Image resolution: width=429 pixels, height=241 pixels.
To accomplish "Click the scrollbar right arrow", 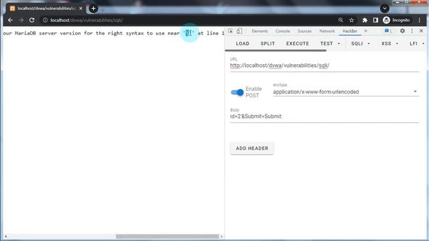I will [222, 236].
